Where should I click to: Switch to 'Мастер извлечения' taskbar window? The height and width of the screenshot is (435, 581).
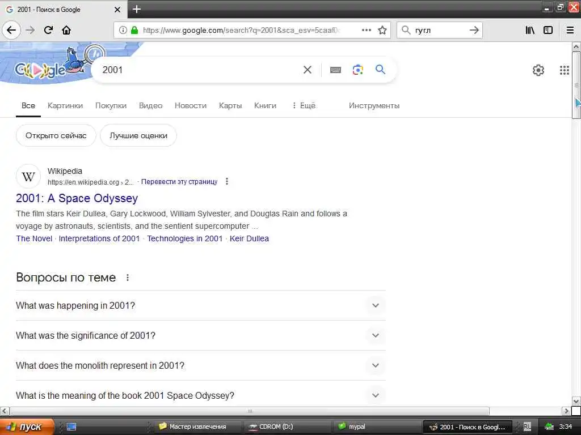click(x=197, y=427)
